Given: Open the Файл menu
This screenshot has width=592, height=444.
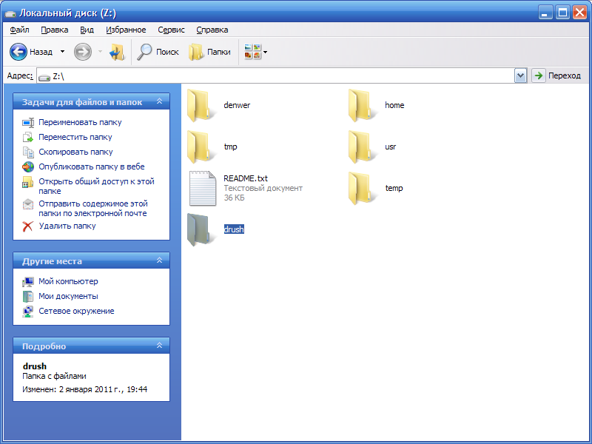Looking at the screenshot, I should pyautogui.click(x=20, y=30).
